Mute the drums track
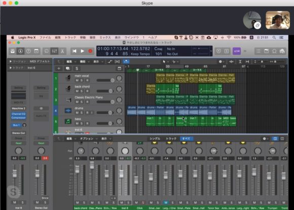Image resolution: width=294 pixels, height=210 pixels. tap(77, 113)
